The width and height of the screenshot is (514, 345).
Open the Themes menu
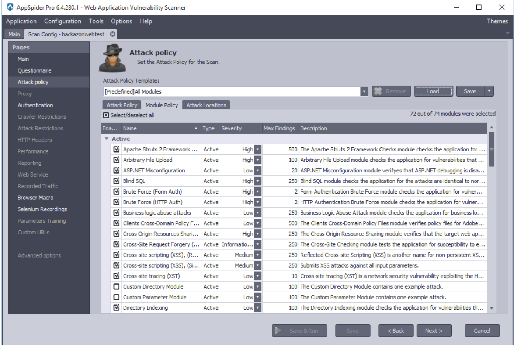coord(497,21)
